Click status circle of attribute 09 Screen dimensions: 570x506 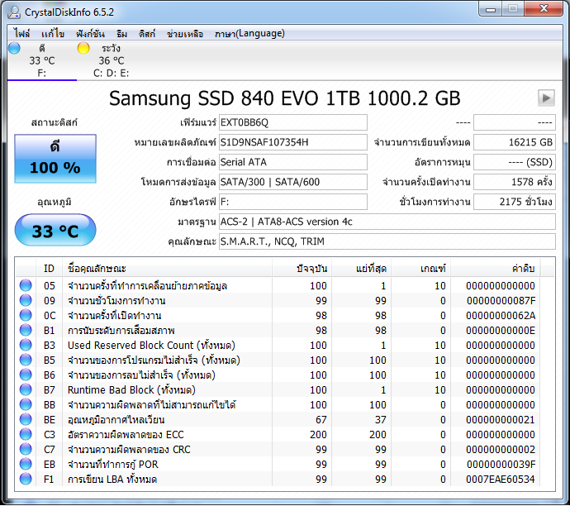(26, 300)
